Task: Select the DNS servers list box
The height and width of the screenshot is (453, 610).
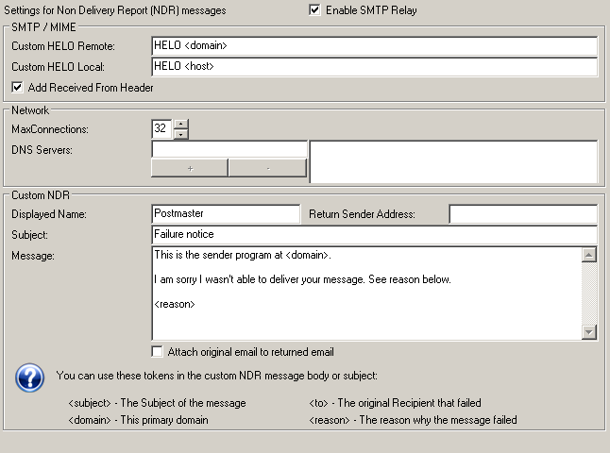Action: point(453,161)
